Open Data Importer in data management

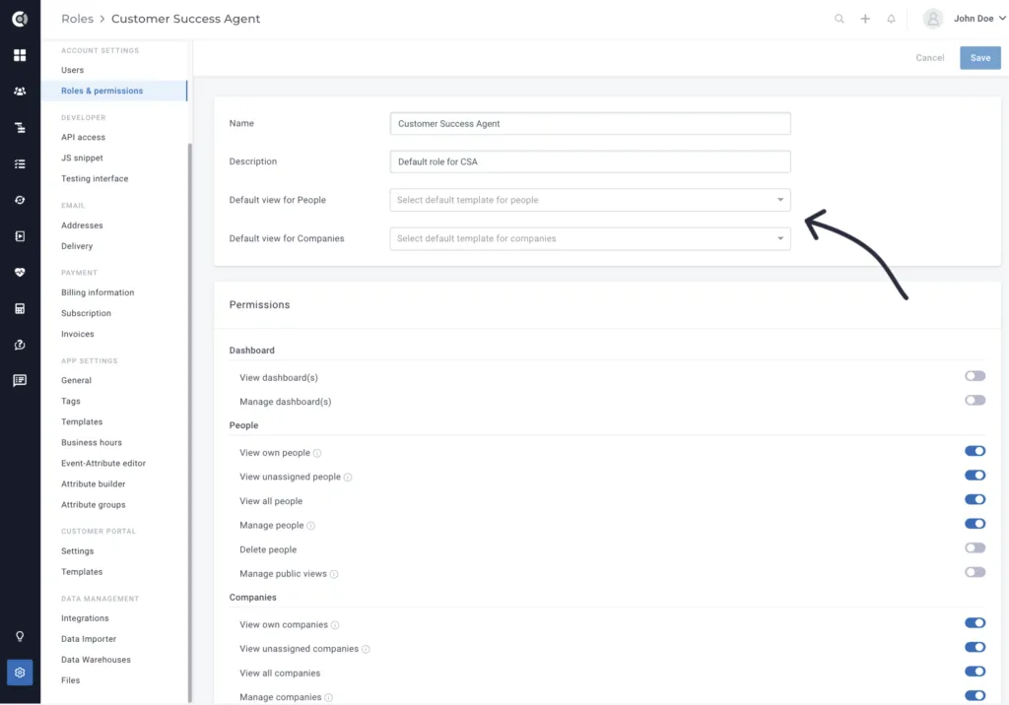coord(89,639)
